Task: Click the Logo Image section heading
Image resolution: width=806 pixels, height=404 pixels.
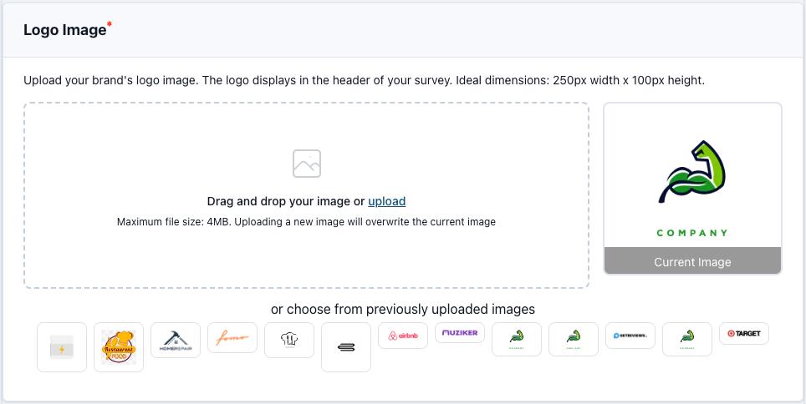Action: coord(65,30)
